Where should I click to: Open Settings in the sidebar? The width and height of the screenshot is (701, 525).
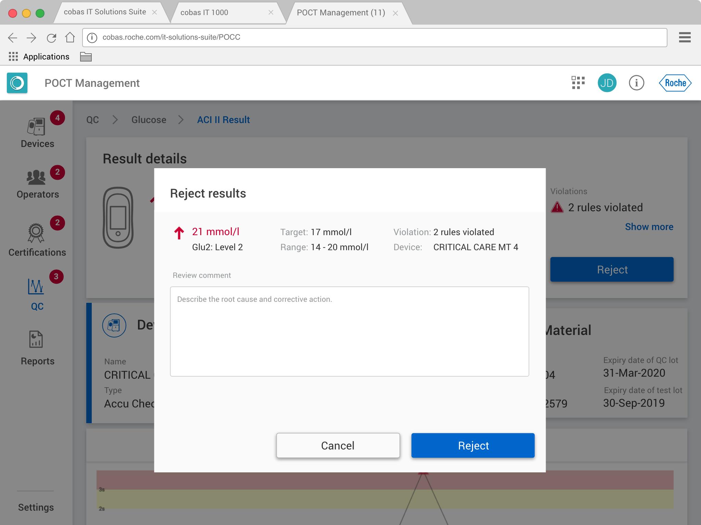(x=36, y=507)
